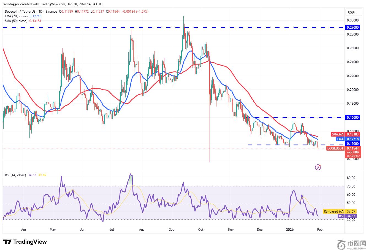
Task: Click the purple RSI 34.52 axis tag
Action: pos(341,216)
